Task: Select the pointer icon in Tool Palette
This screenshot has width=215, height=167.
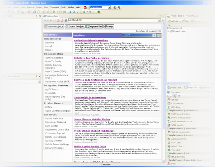Action: pyautogui.click(x=175, y=96)
